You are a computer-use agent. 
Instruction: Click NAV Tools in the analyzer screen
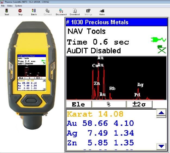pyautogui.click(x=86, y=31)
